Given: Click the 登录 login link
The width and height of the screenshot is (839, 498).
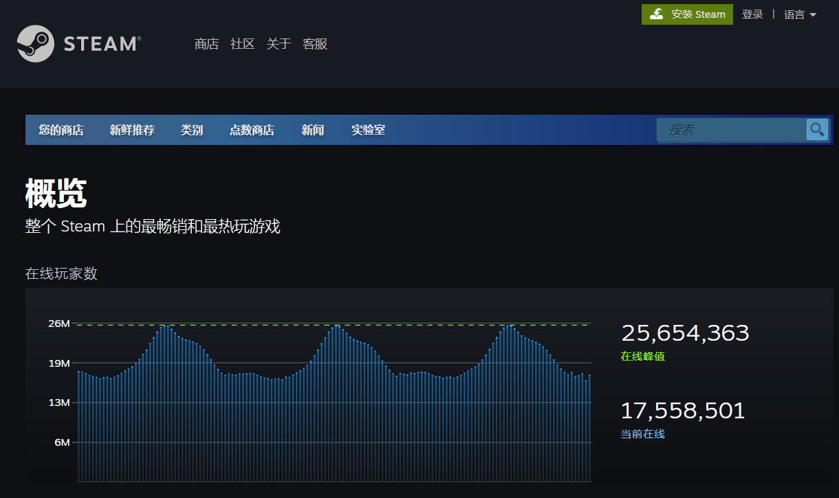Looking at the screenshot, I should pos(752,14).
